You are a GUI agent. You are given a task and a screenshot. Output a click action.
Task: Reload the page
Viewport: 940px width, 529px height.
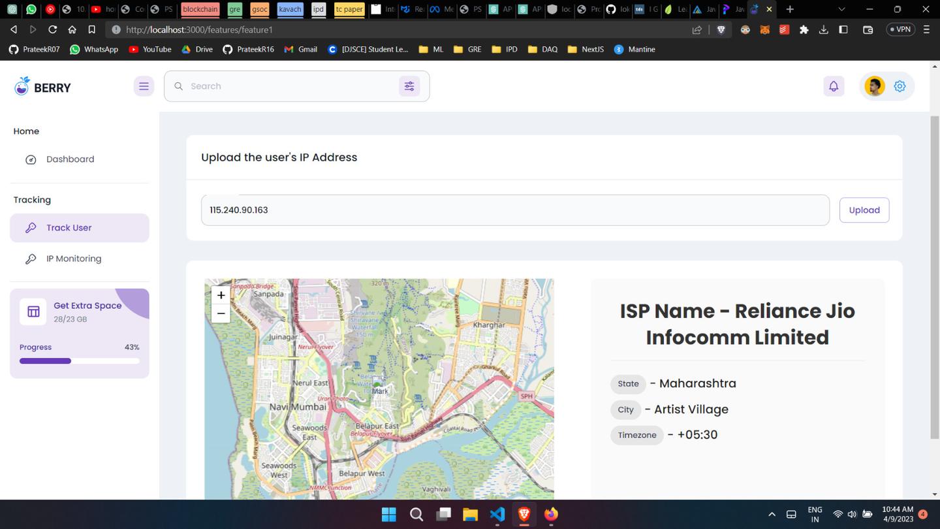(x=52, y=29)
